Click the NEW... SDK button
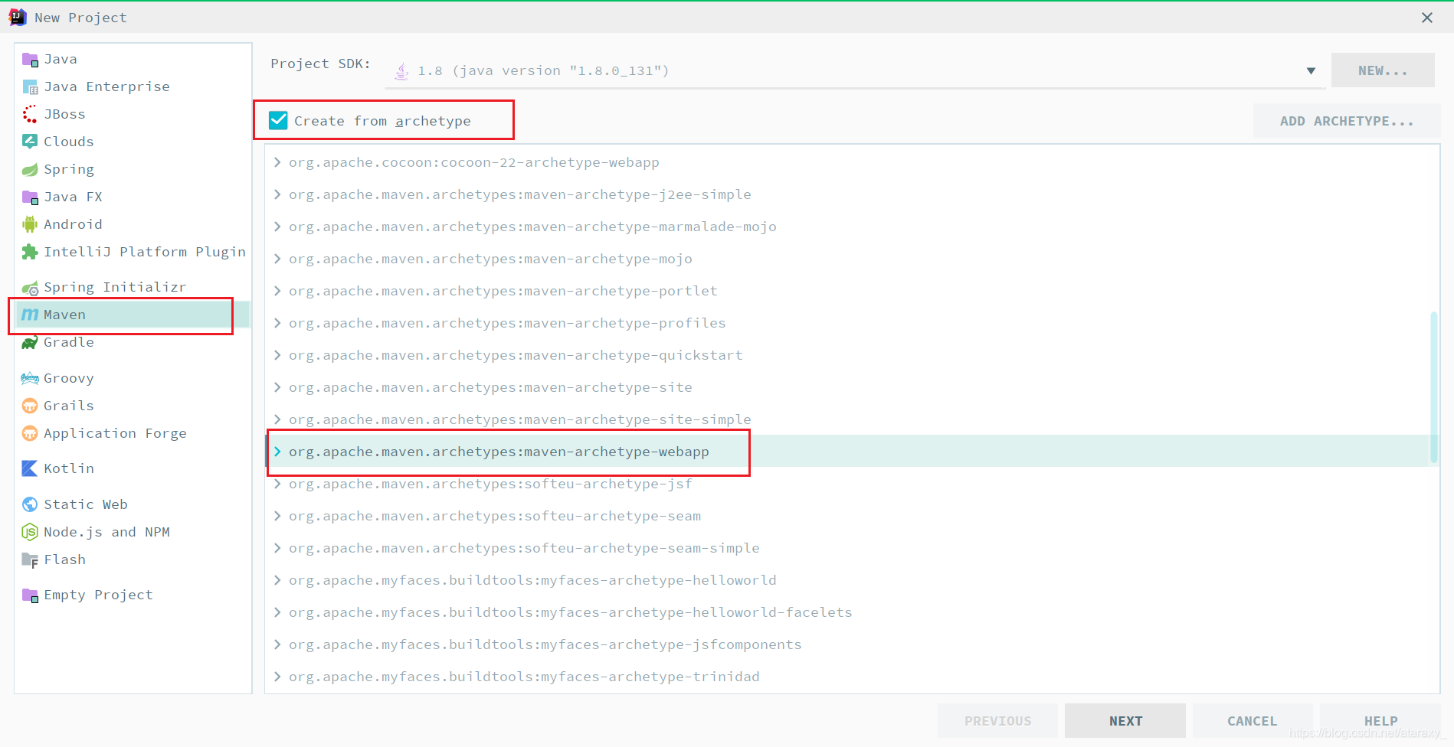This screenshot has height=747, width=1454. (x=1383, y=70)
